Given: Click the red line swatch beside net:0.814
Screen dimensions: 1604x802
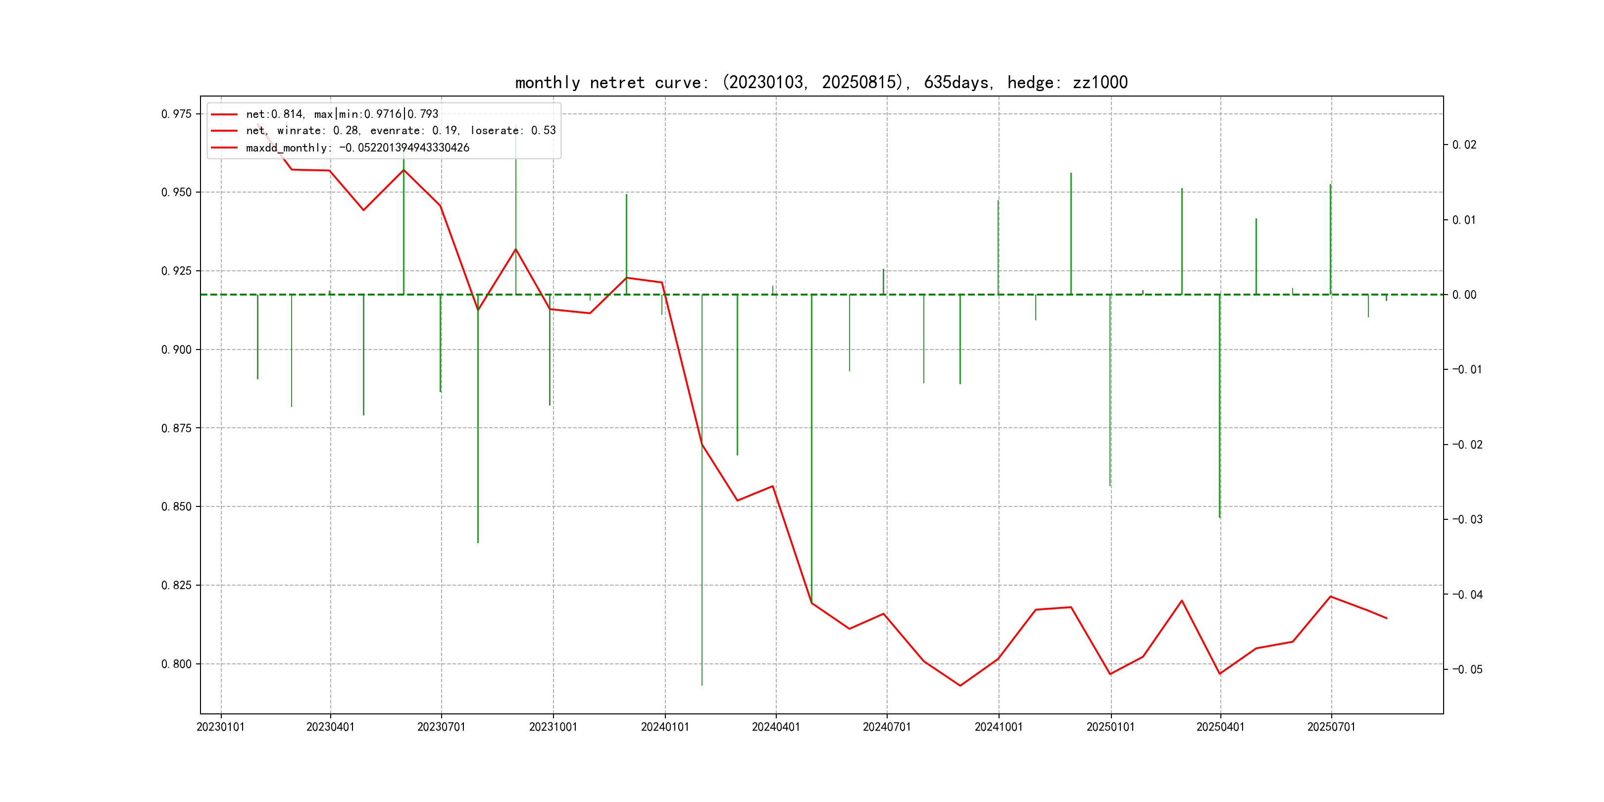Looking at the screenshot, I should pyautogui.click(x=224, y=114).
